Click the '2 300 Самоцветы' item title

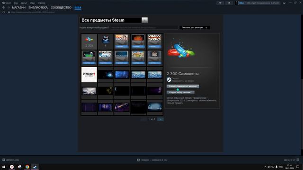pyautogui.click(x=183, y=74)
